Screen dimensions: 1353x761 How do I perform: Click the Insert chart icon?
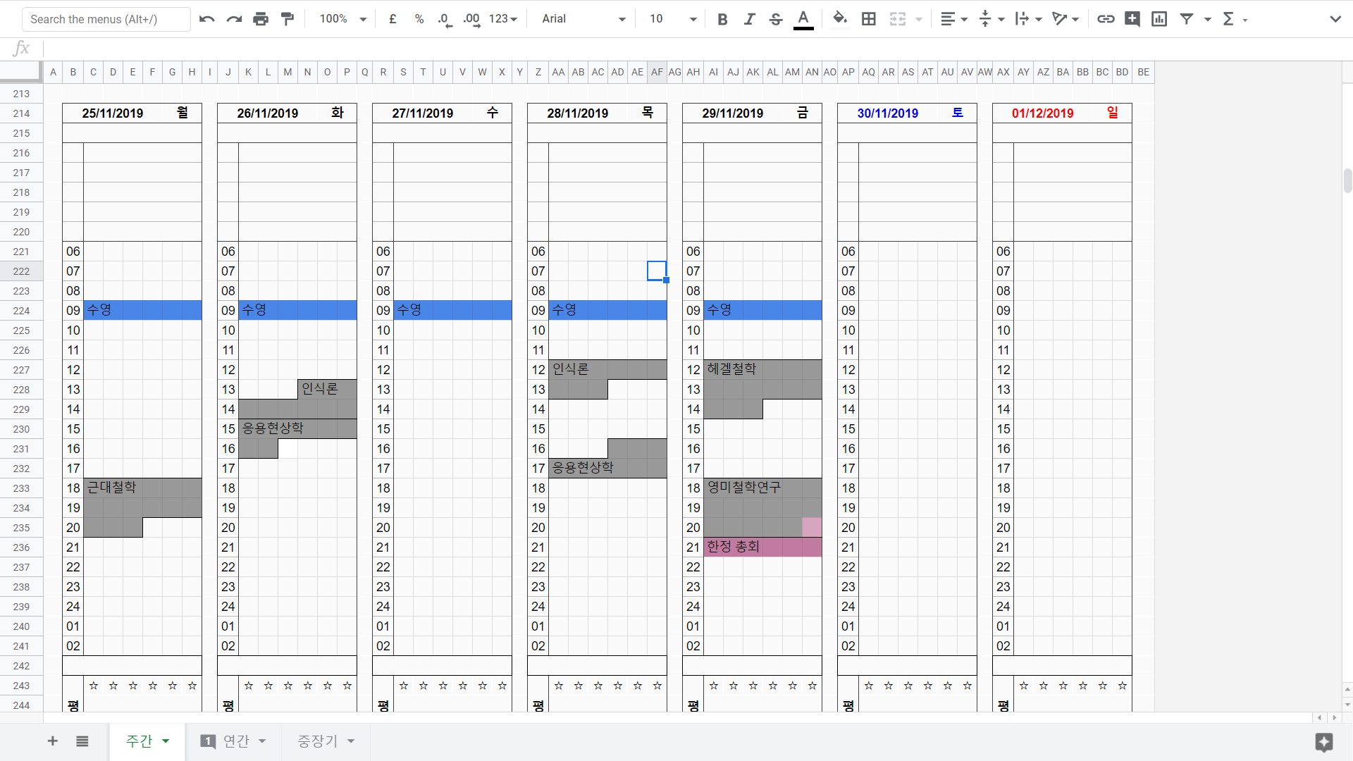(x=1159, y=19)
